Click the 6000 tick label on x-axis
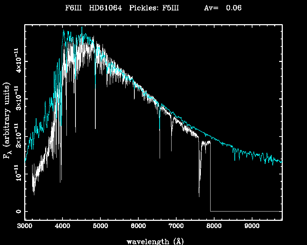The height and width of the screenshot is (245, 307). tap(138, 226)
